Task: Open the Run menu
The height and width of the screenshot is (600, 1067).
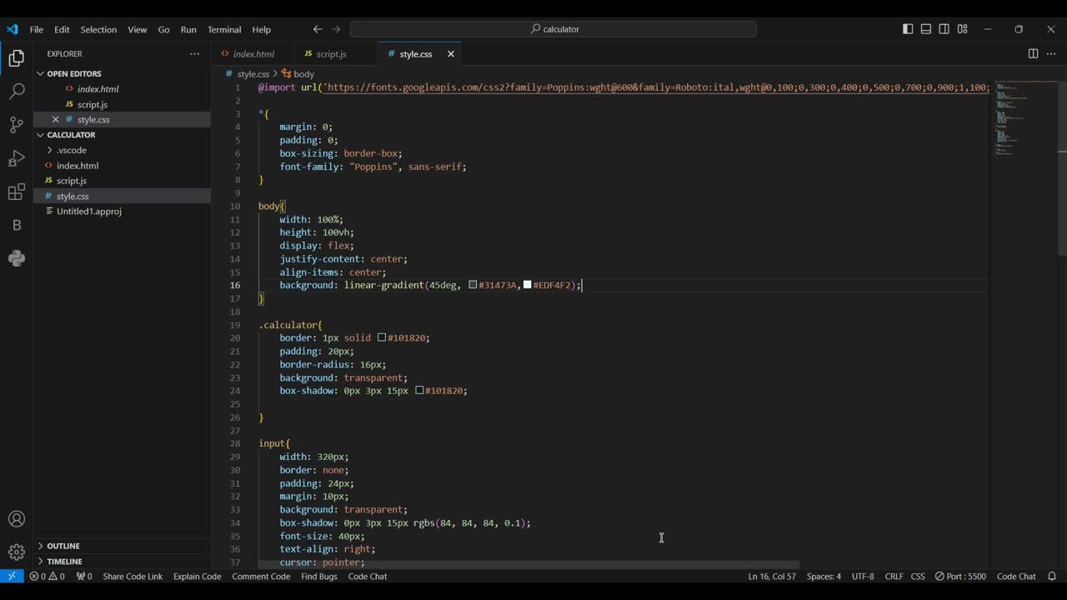Action: [x=188, y=29]
